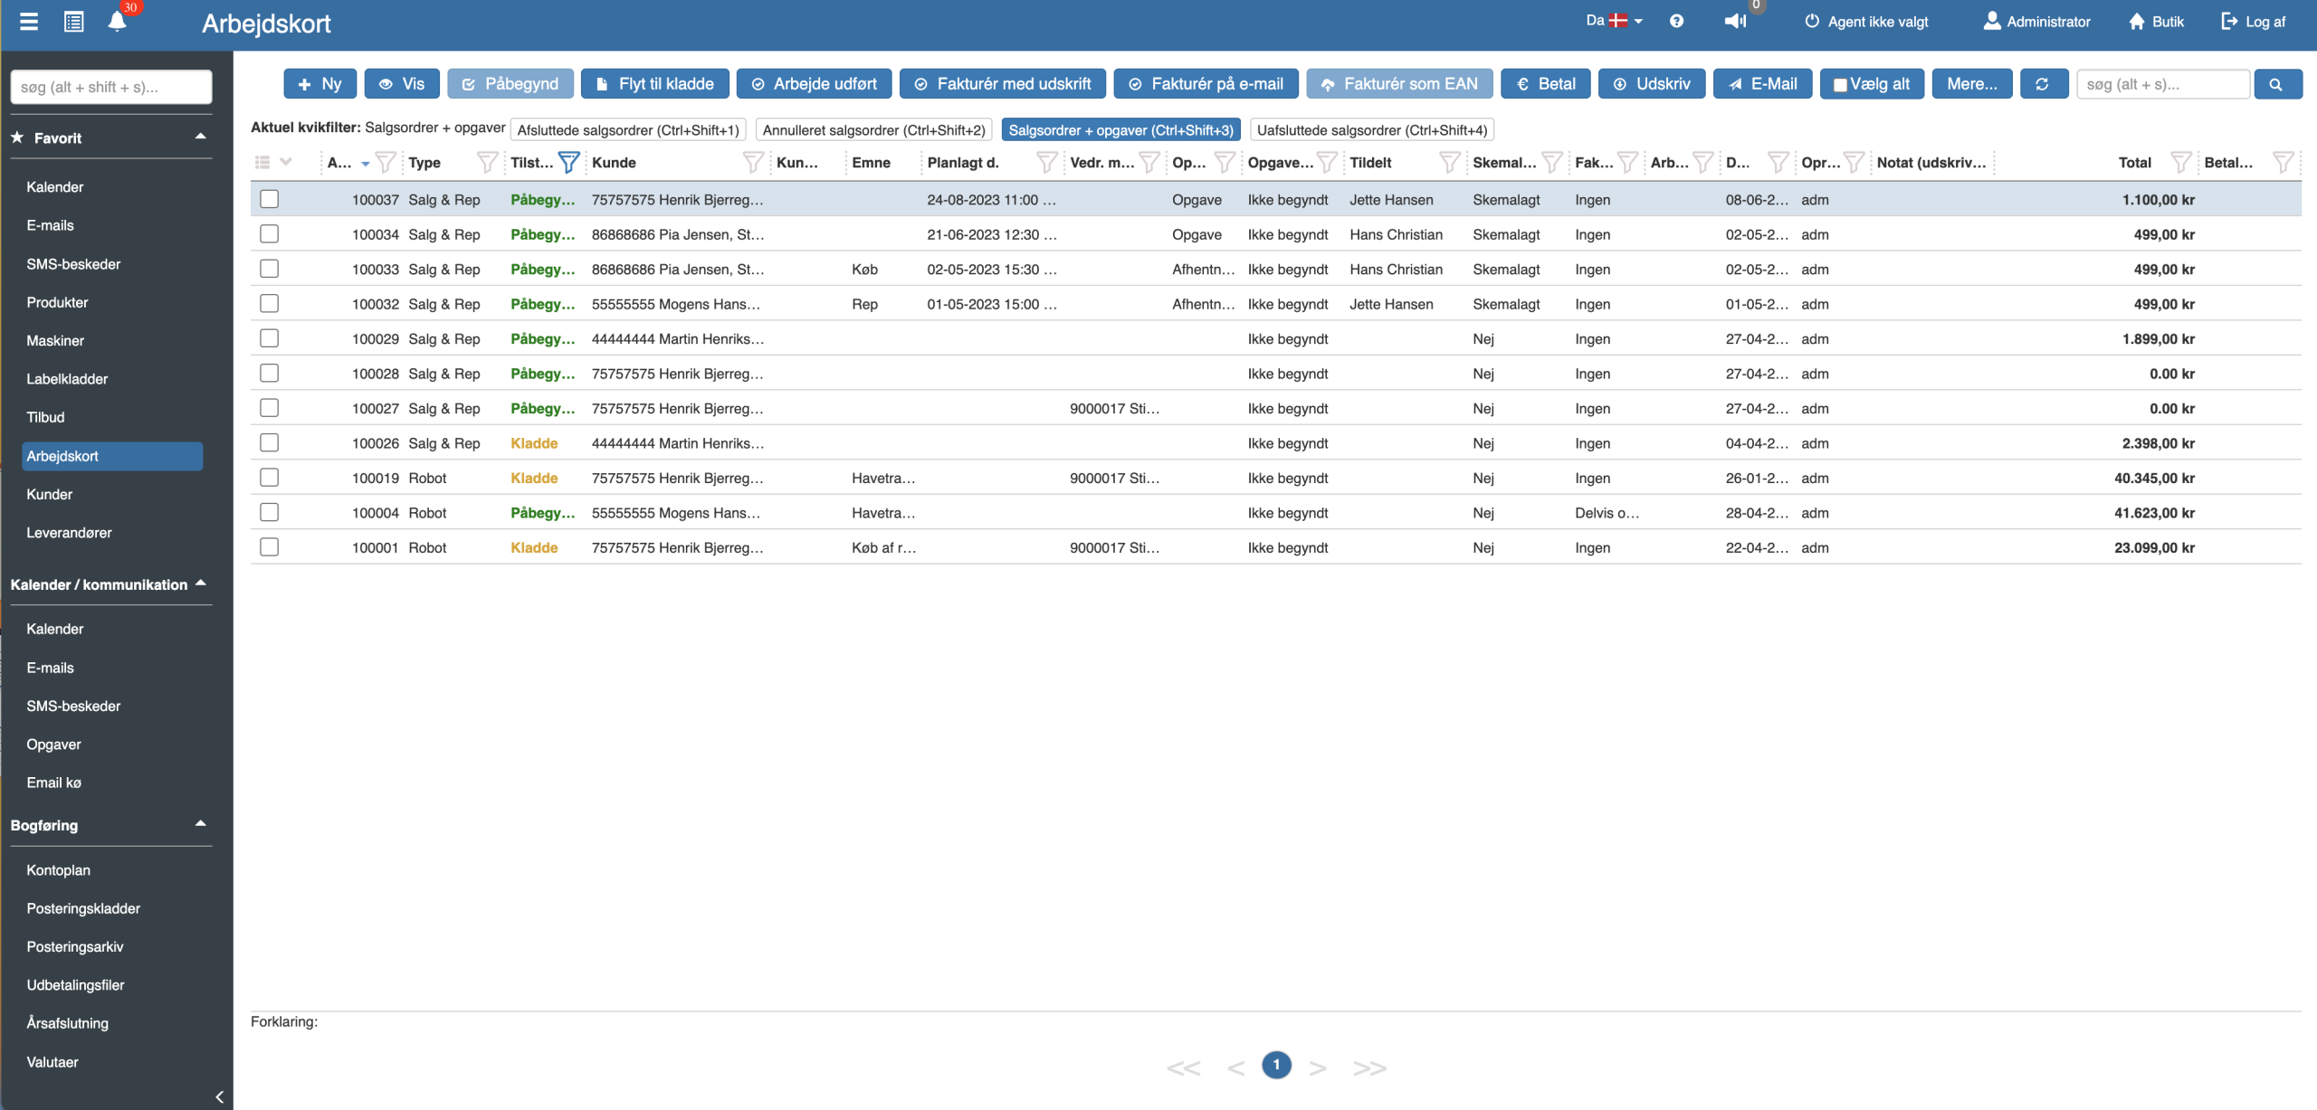The width and height of the screenshot is (2317, 1110).
Task: Click the toolbar search field
Action: [x=2163, y=84]
